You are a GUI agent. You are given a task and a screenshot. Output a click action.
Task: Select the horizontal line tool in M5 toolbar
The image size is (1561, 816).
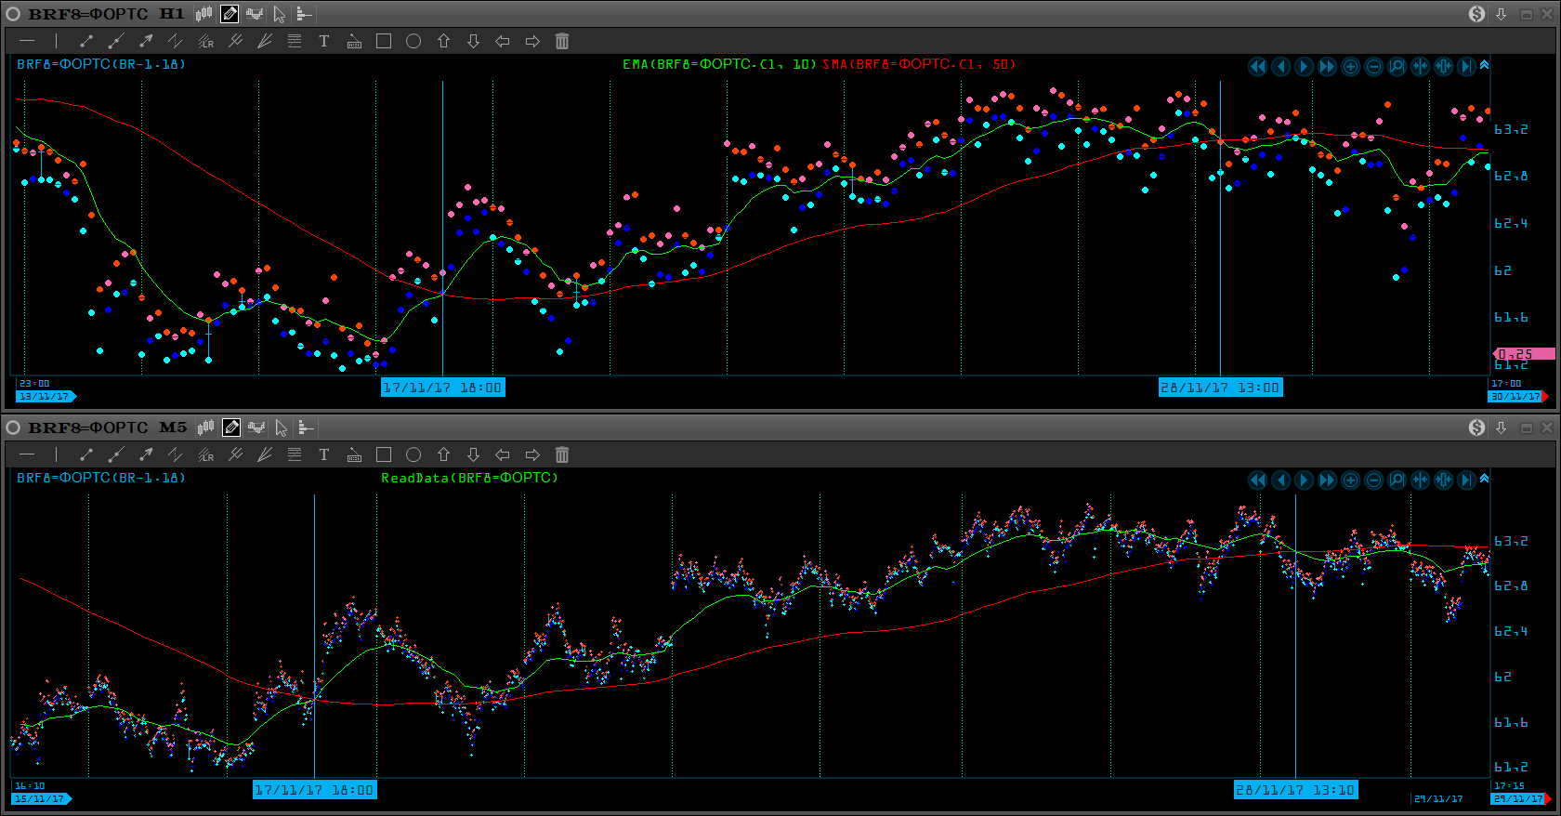click(x=27, y=454)
